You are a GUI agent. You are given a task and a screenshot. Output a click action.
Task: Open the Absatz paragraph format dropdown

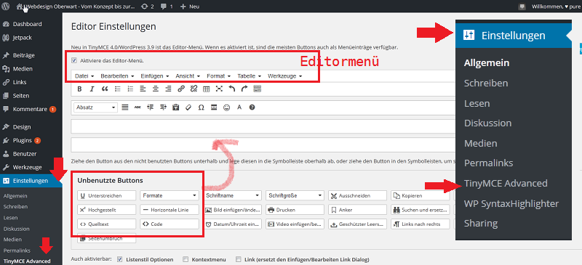[x=96, y=107]
